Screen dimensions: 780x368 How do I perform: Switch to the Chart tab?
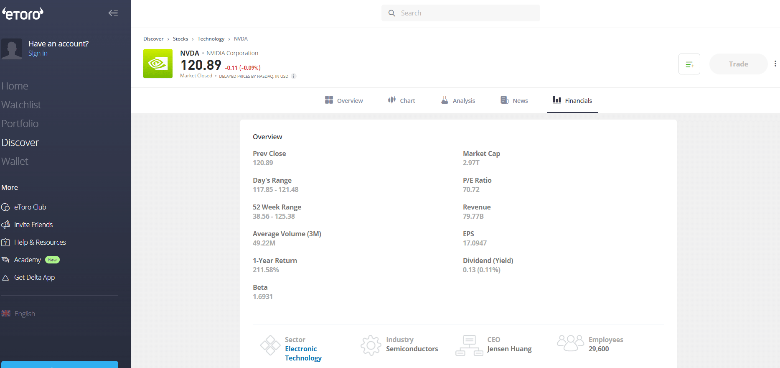tap(401, 100)
